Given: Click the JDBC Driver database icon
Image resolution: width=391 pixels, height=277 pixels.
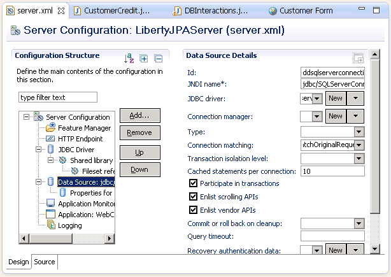Looking at the screenshot, I should [51, 150].
